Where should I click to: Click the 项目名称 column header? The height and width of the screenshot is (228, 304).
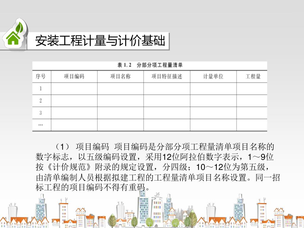[x=121, y=76]
